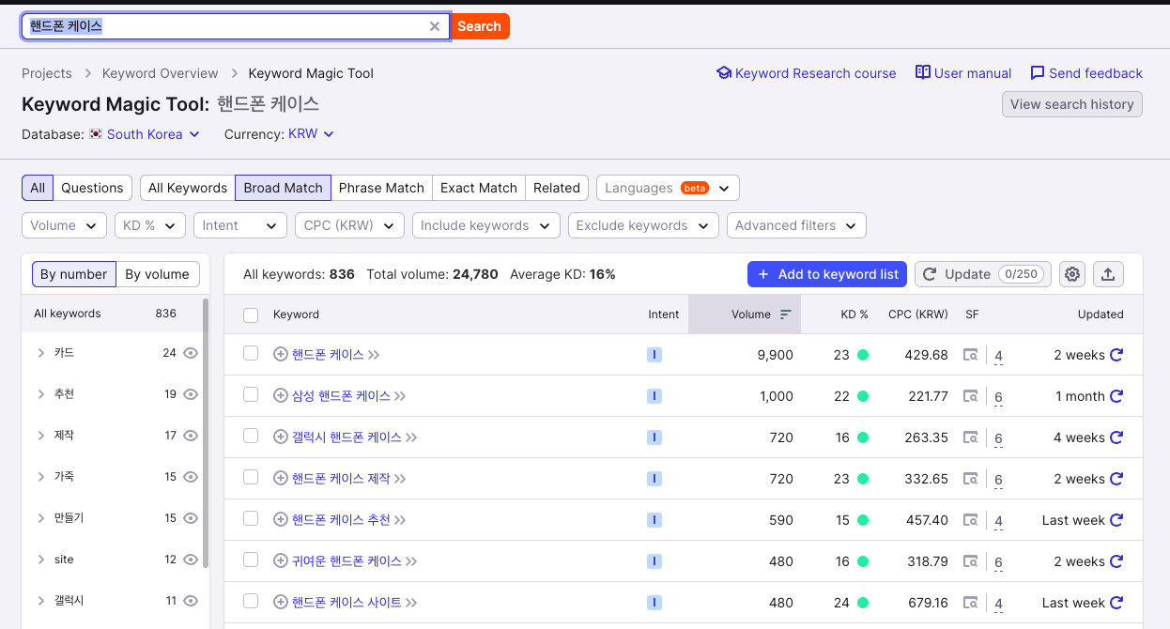1170x629 pixels.
Task: Tick checkbox for 핸드폰 케이스 제작 row
Action: pos(251,478)
